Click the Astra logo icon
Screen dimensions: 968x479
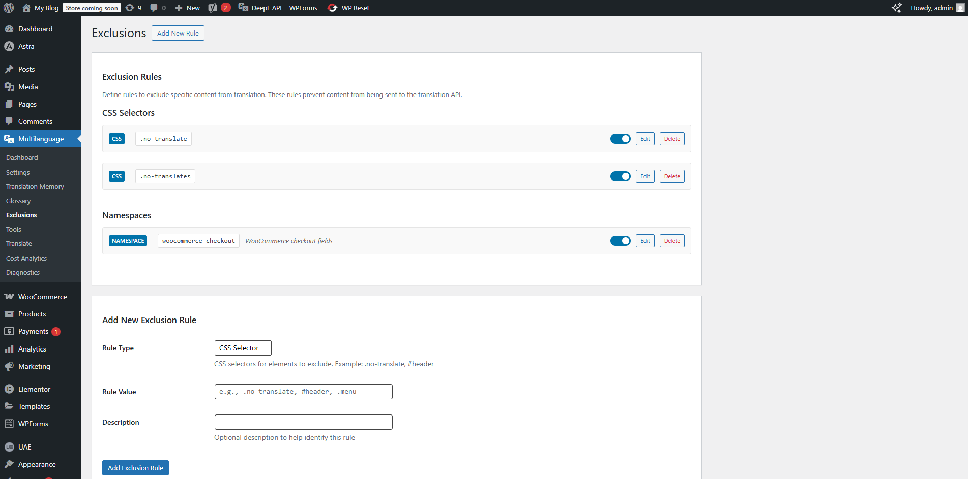(9, 46)
